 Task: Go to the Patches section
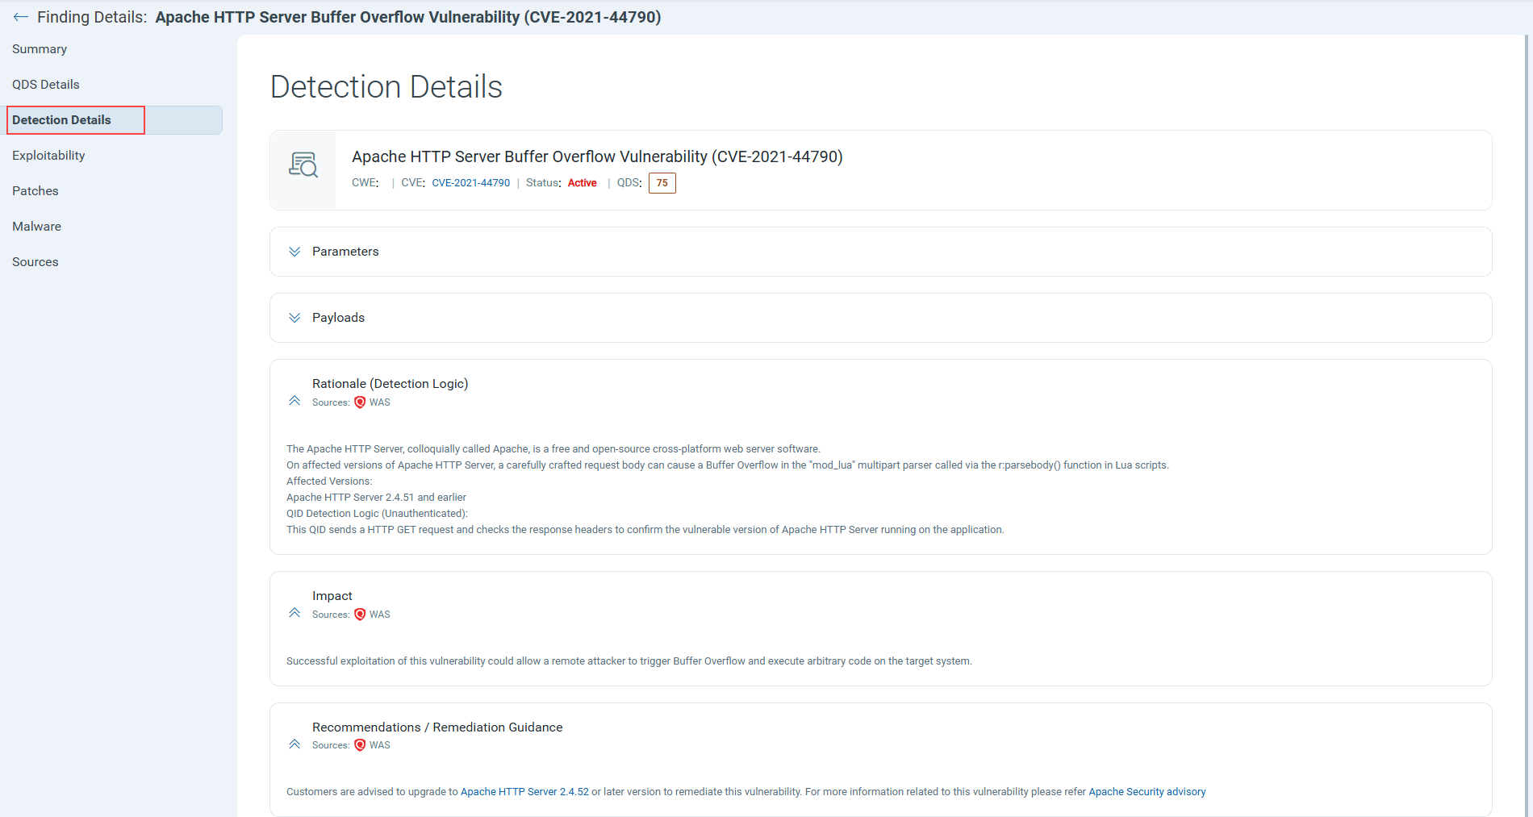(36, 191)
